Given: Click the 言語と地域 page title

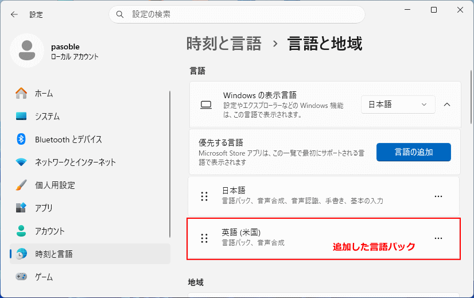Looking at the screenshot, I should (325, 44).
